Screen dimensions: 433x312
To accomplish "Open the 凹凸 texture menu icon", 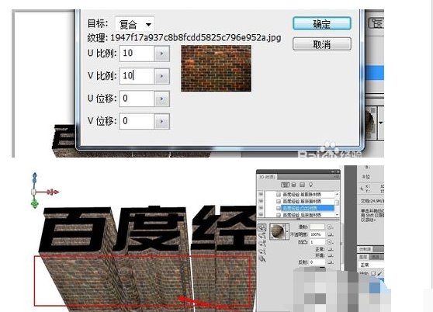I will click(330, 242).
